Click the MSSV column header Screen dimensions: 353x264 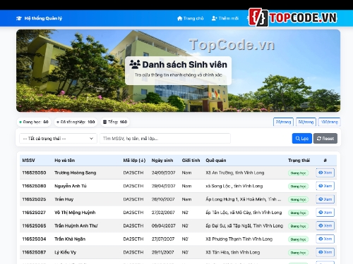(28, 161)
